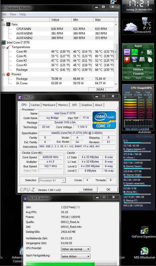156x266 pixels.
Task: Click the Intel Core i7 3770 chip icon
Action: point(3,43)
